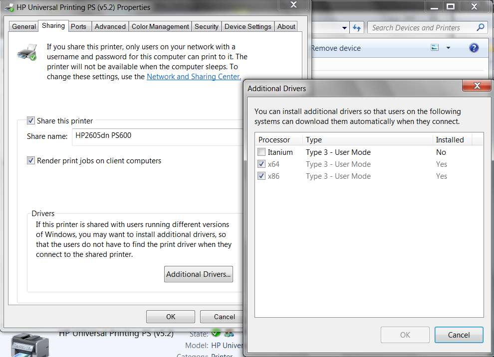This screenshot has width=494, height=357.
Task: Click the printer icon in the Sharing tab
Action: tap(27, 52)
